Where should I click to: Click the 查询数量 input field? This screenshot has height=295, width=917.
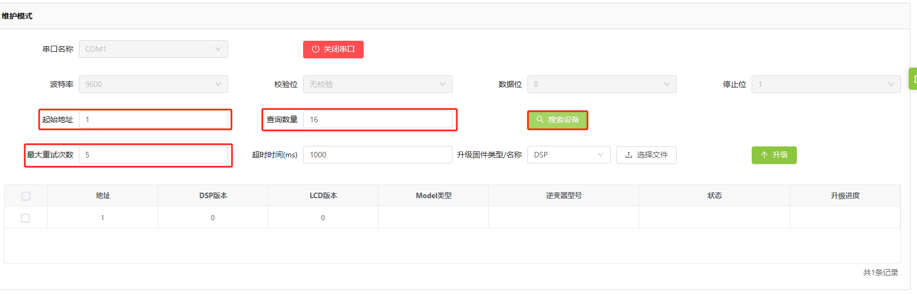coord(377,119)
